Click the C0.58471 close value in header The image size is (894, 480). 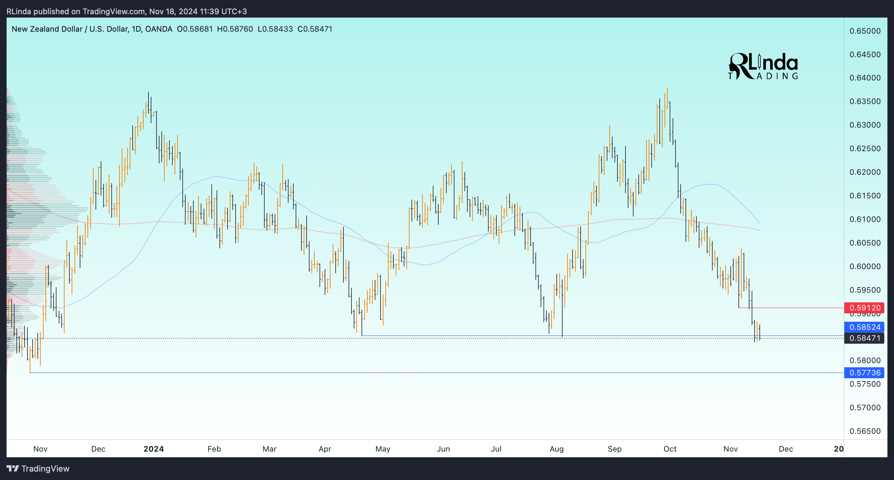coord(315,29)
